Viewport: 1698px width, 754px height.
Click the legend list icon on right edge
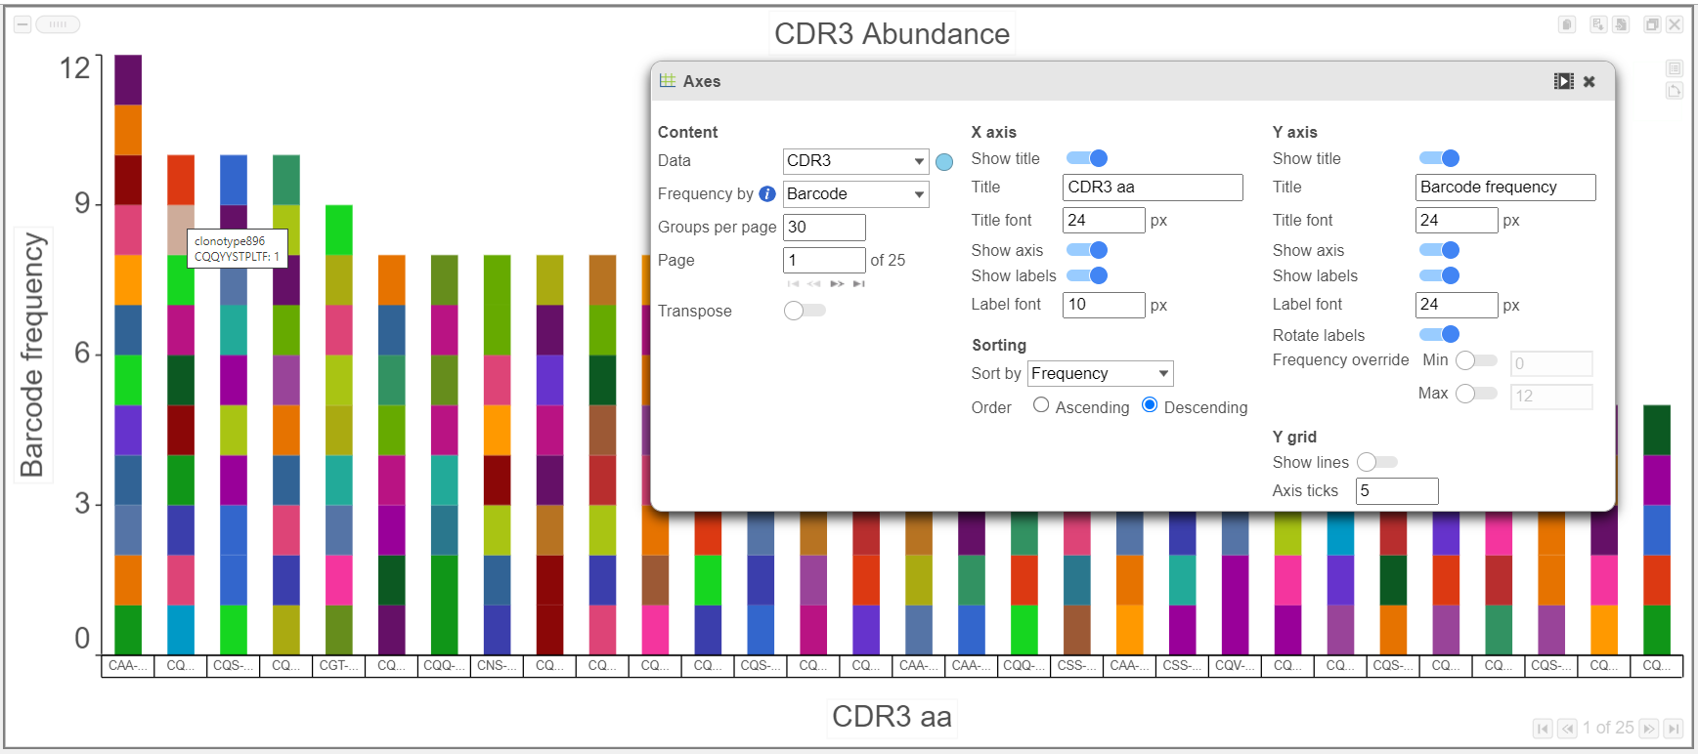tap(1675, 68)
